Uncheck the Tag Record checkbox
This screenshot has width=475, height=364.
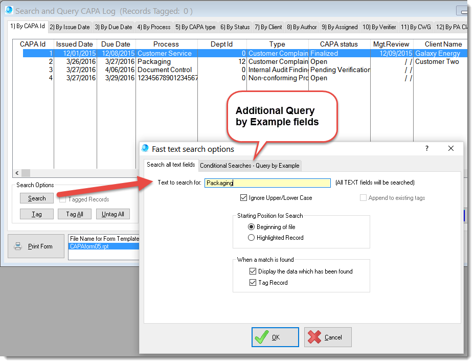click(253, 283)
